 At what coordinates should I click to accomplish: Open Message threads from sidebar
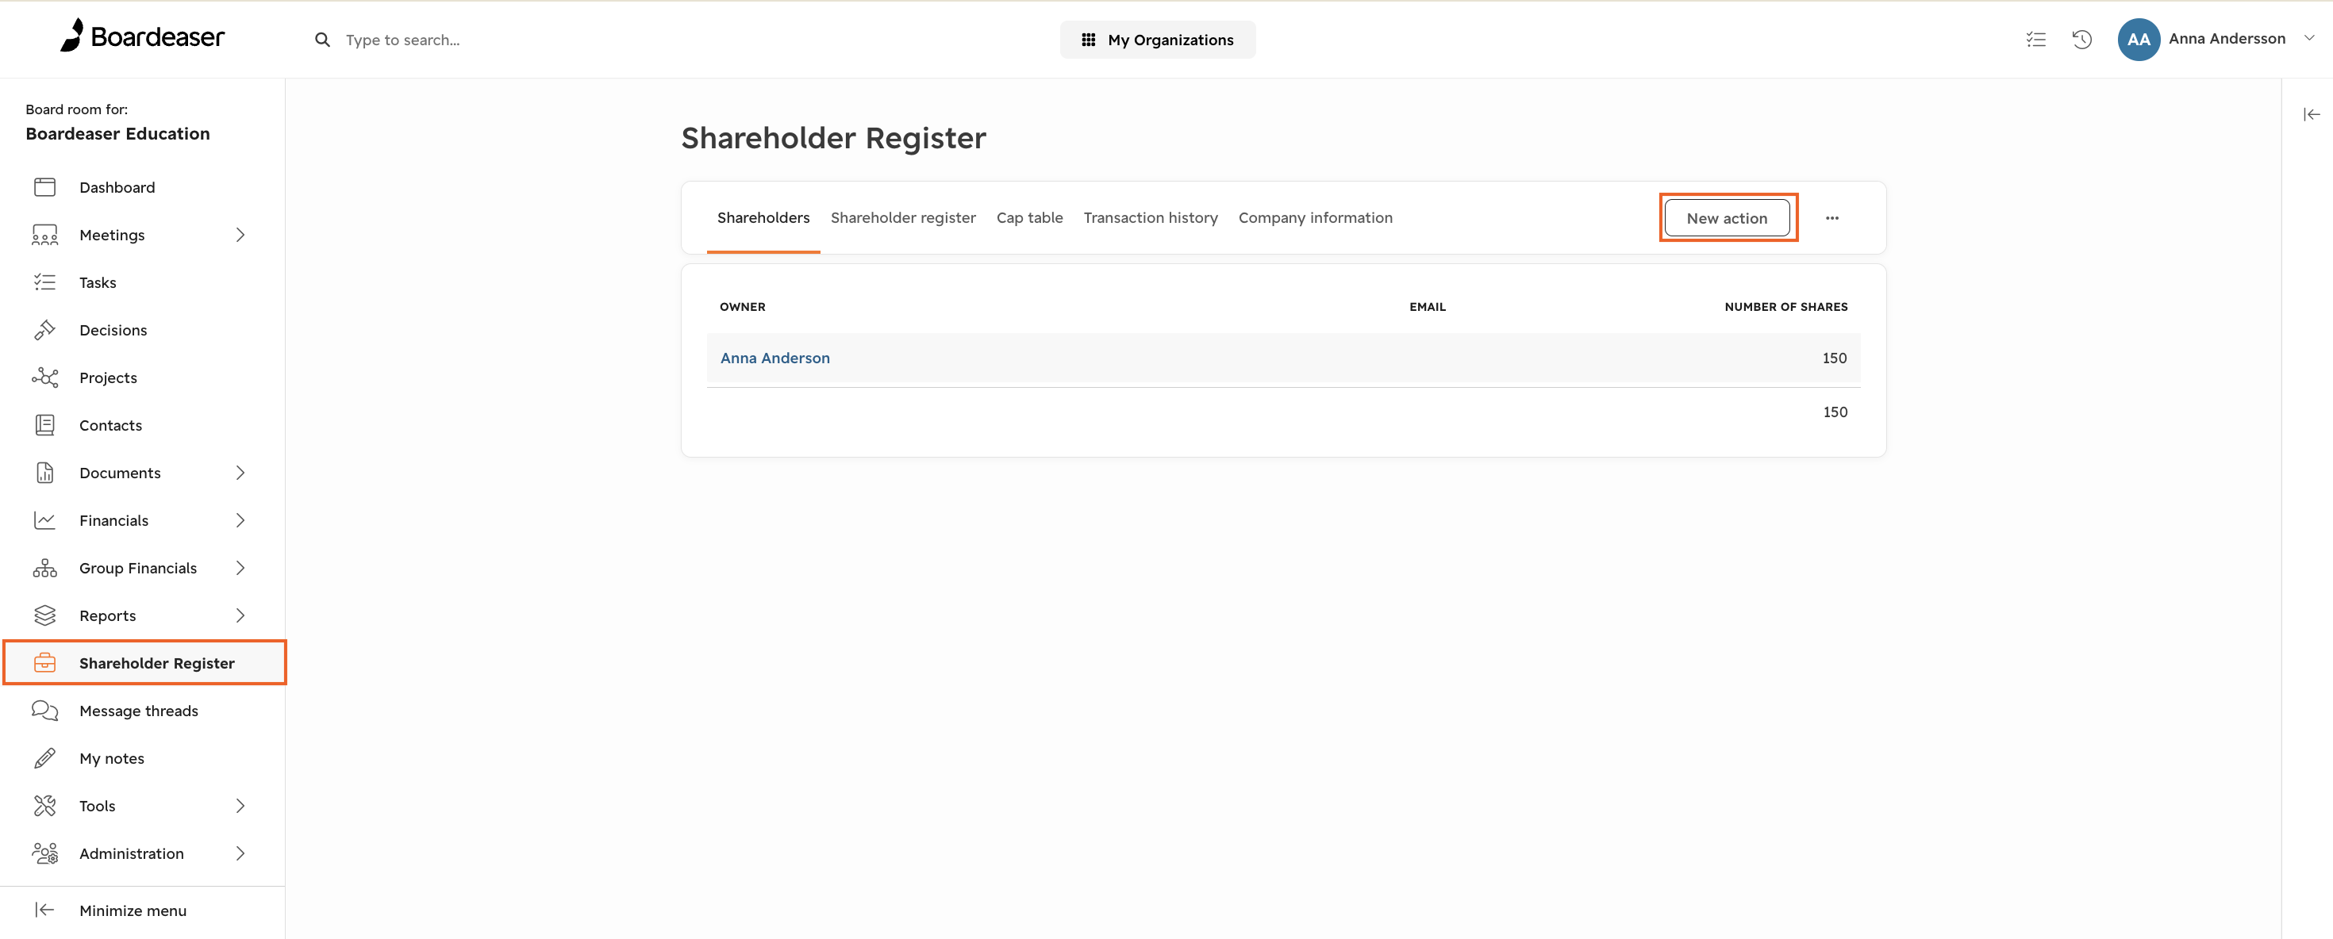139,711
